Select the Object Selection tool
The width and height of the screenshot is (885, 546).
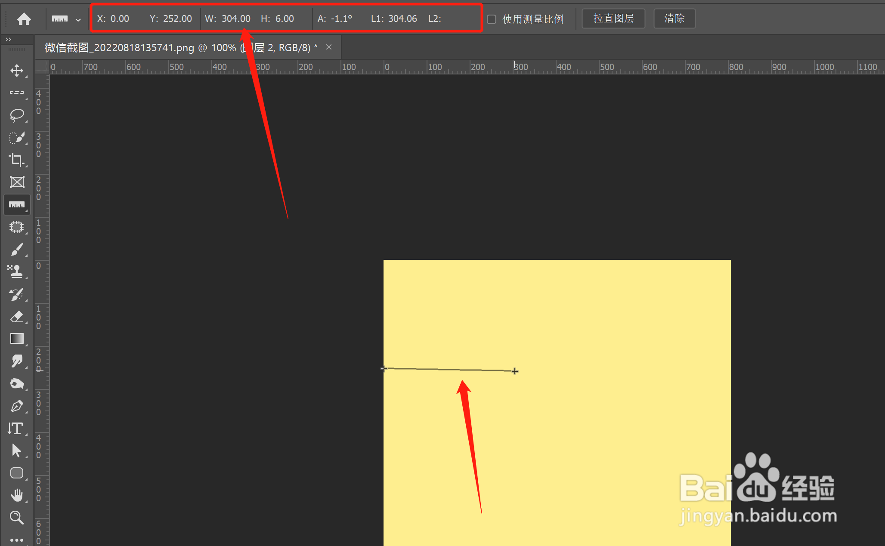click(17, 227)
